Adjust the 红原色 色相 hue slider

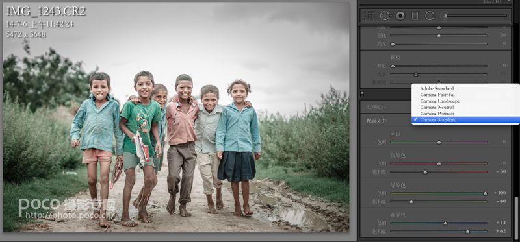[439, 163]
